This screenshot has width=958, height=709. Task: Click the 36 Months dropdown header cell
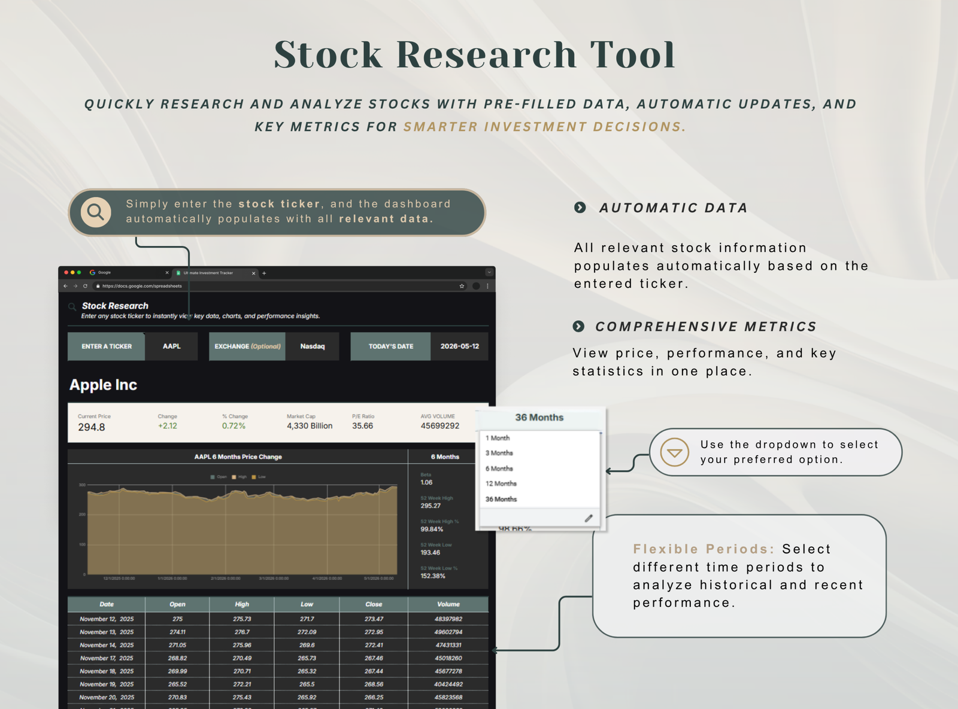pos(539,418)
